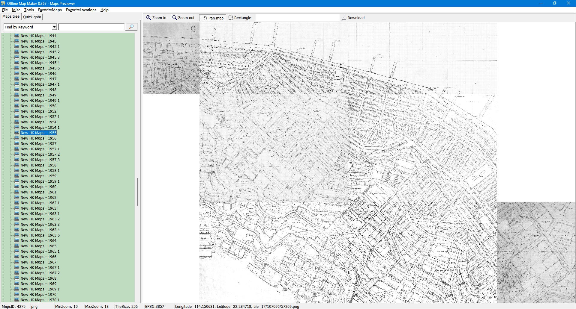The height and width of the screenshot is (309, 576).
Task: Switch to the Quick goto tab
Action: pyautogui.click(x=32, y=17)
